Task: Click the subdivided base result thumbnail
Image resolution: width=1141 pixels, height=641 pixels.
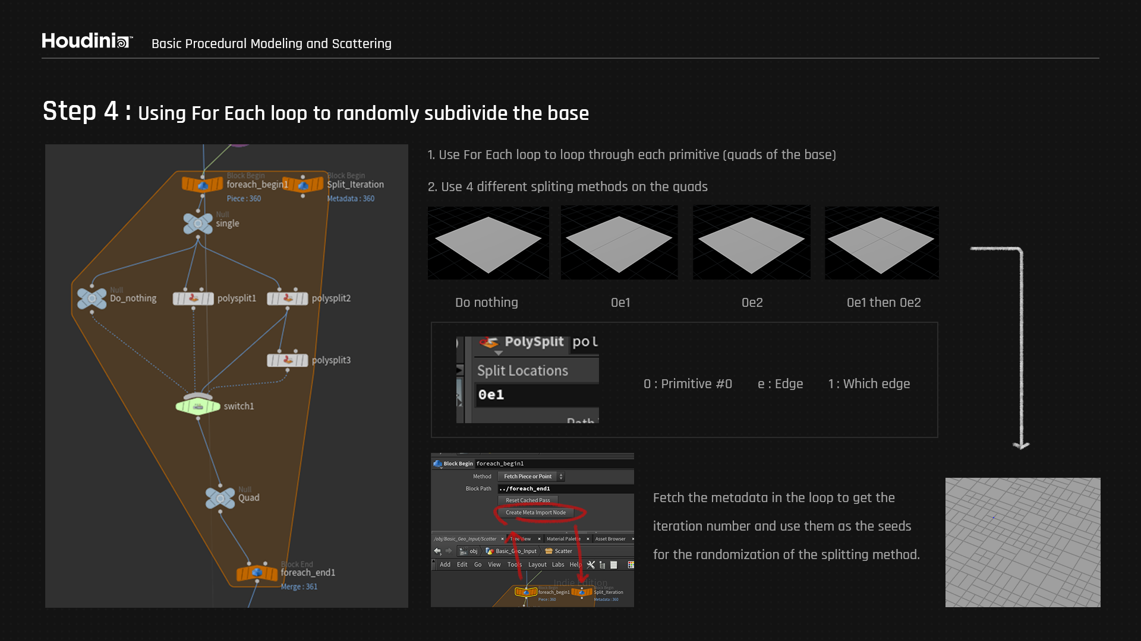Action: 1023,542
